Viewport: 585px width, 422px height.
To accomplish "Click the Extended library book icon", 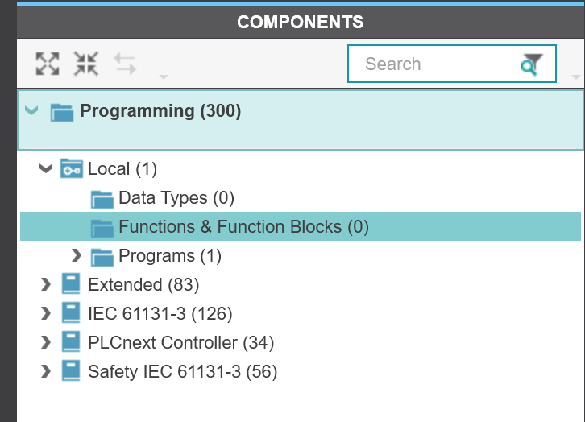I will (x=71, y=284).
